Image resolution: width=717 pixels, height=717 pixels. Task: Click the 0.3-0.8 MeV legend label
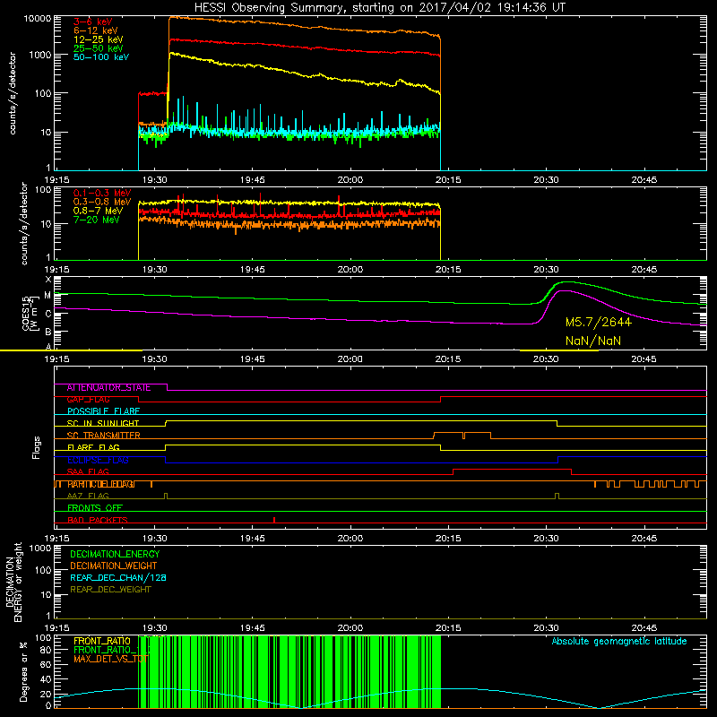(102, 202)
